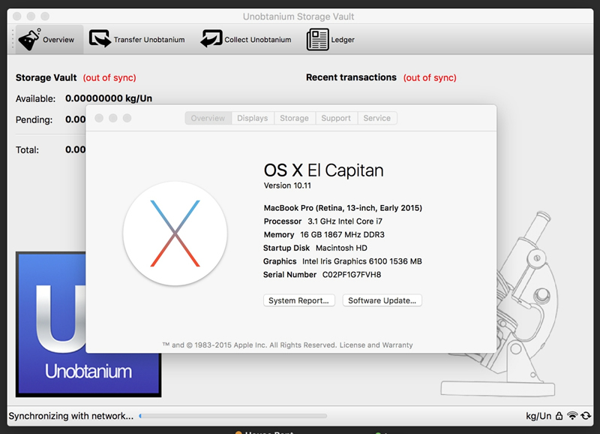Click the OS X El Capitan logo

point(175,233)
